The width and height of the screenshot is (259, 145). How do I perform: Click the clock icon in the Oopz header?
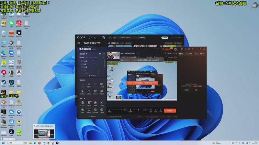[114, 38]
